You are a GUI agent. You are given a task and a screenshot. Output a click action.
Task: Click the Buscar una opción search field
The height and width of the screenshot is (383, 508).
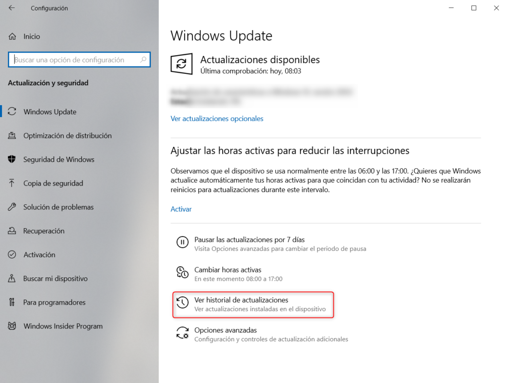pyautogui.click(x=79, y=60)
